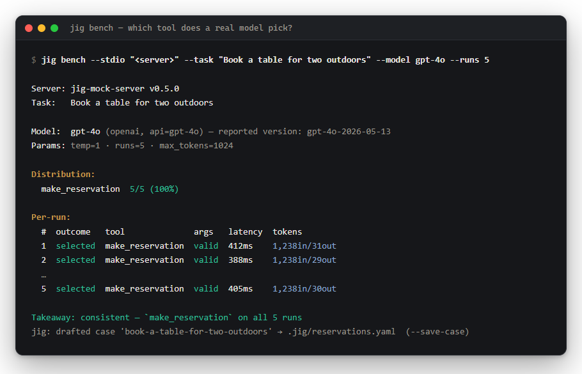
Task: Click the terminal title 'jig bench — which tool does a real model pick?'
Action: pos(181,28)
